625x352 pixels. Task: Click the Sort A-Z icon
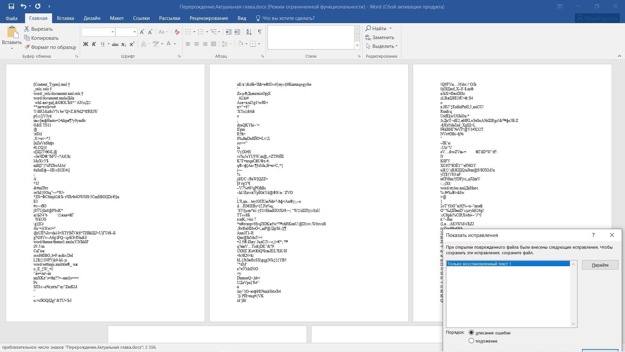point(249,32)
